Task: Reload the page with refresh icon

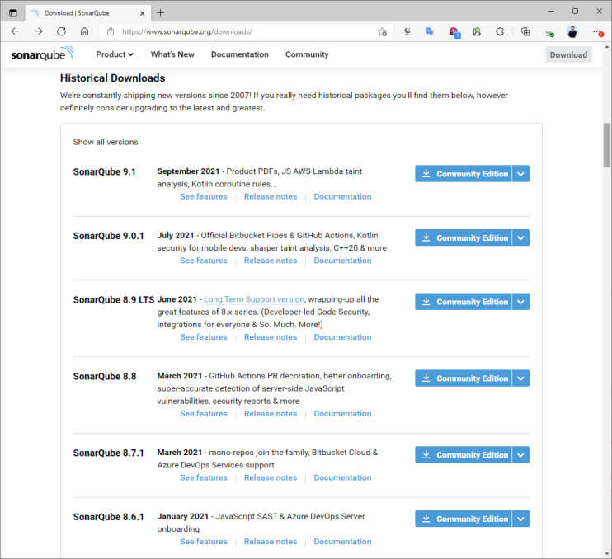Action: 61,31
